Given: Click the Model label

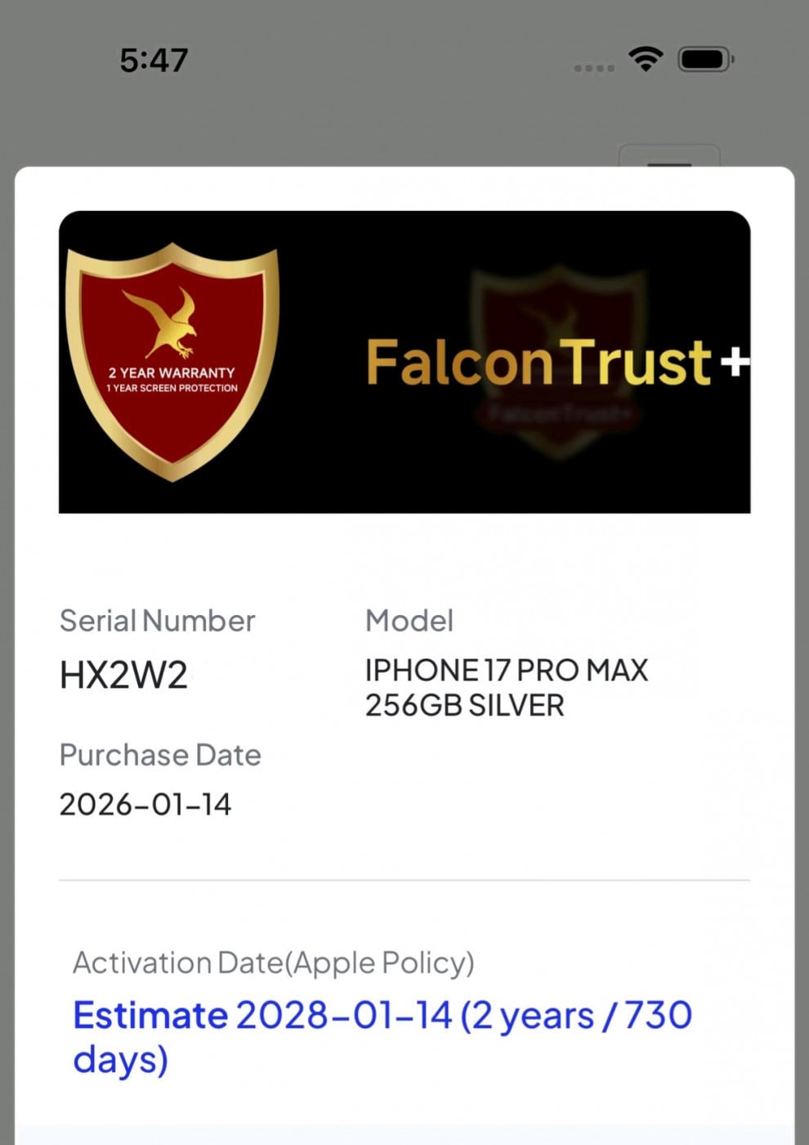Looking at the screenshot, I should pos(409,621).
